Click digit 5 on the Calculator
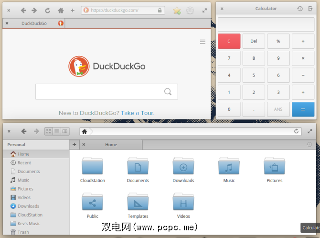This screenshot has height=238, width=320. (x=254, y=75)
